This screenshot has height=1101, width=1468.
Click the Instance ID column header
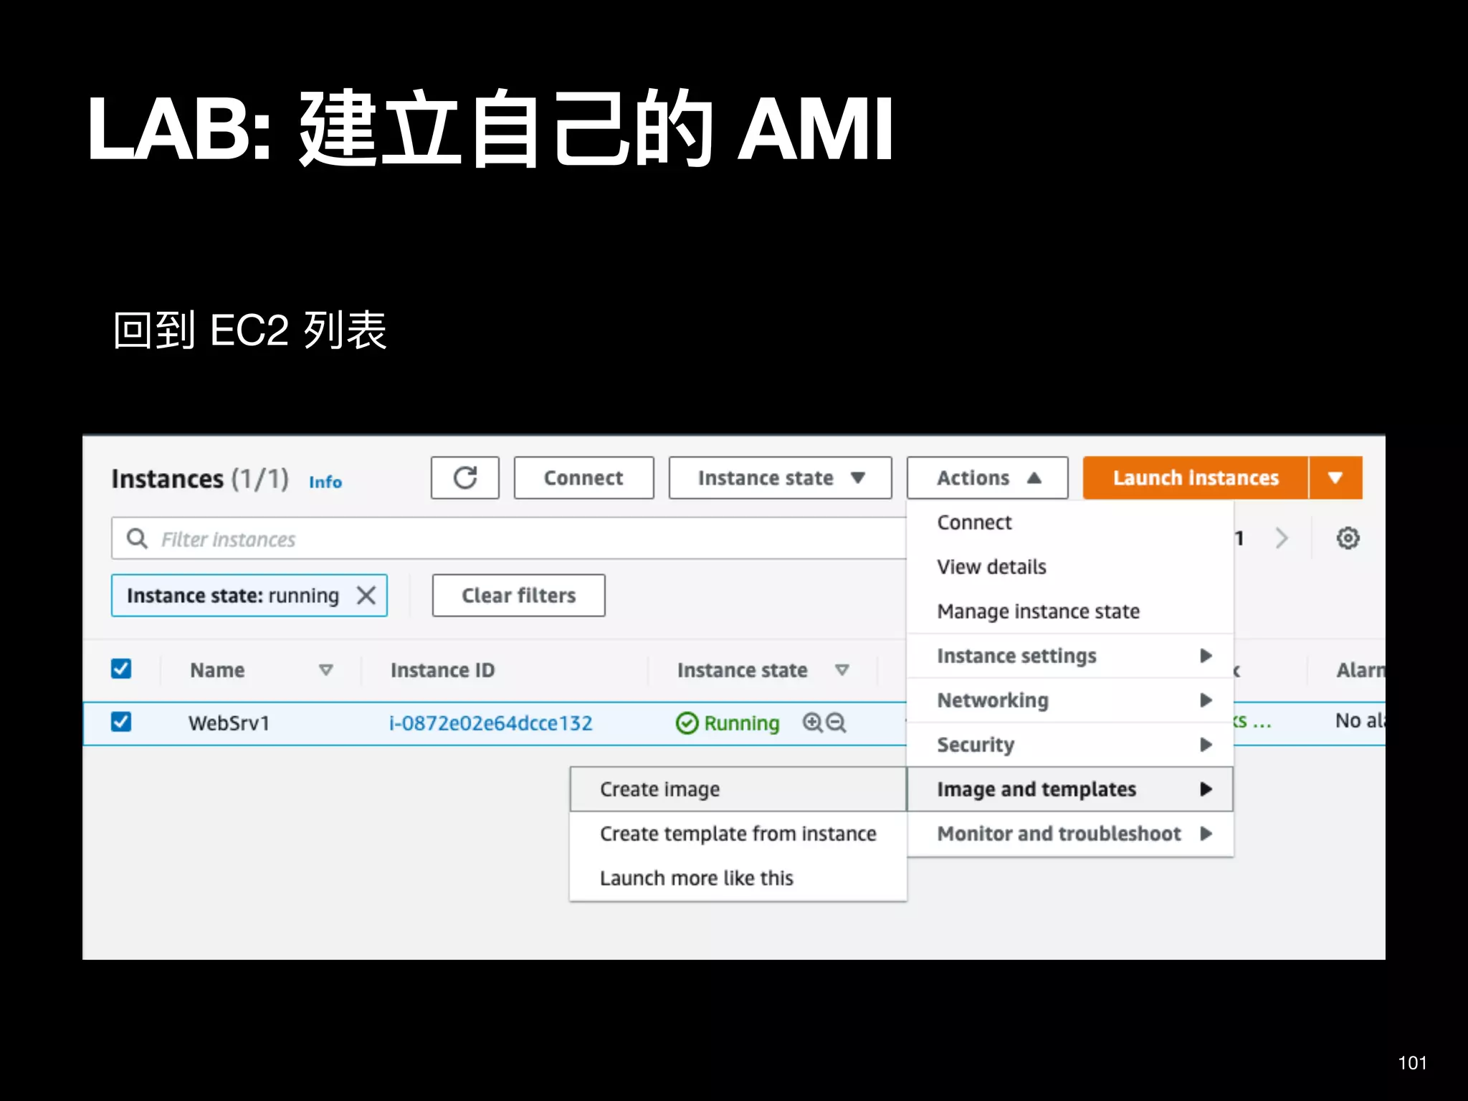442,669
